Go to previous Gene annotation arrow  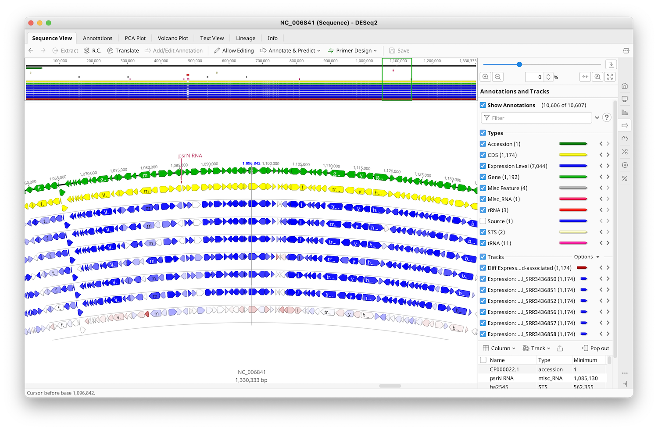pos(601,177)
